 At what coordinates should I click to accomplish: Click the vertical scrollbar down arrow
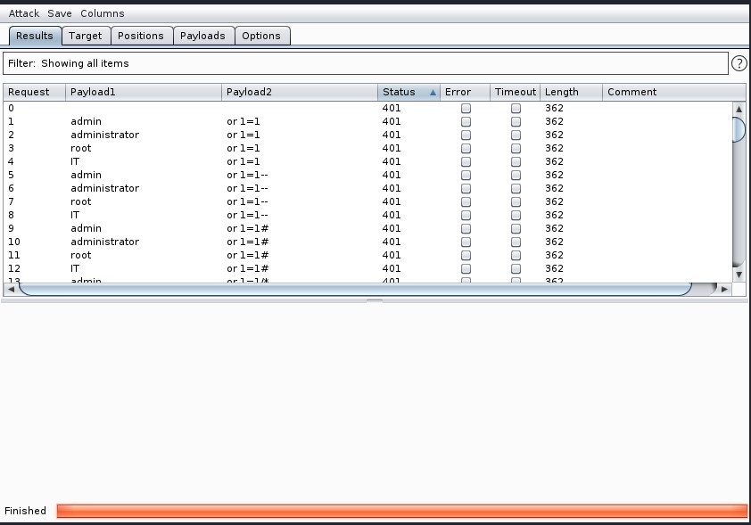tap(739, 275)
